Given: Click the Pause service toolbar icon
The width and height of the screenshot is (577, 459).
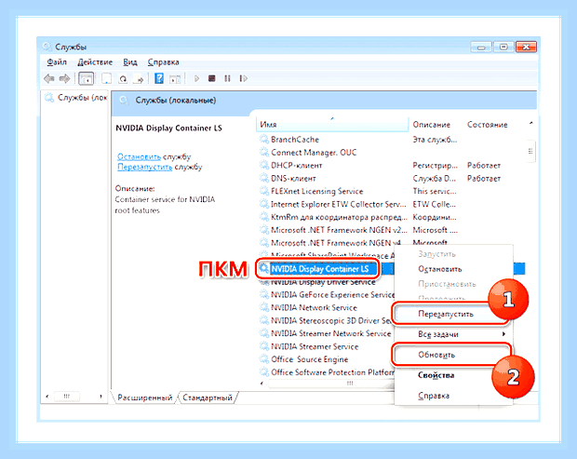Looking at the screenshot, I should coord(227,78).
